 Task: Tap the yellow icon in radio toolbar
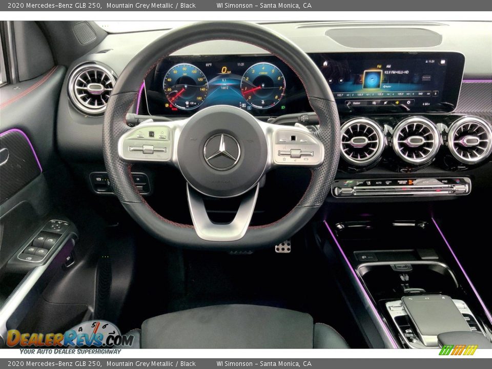pyautogui.click(x=397, y=102)
